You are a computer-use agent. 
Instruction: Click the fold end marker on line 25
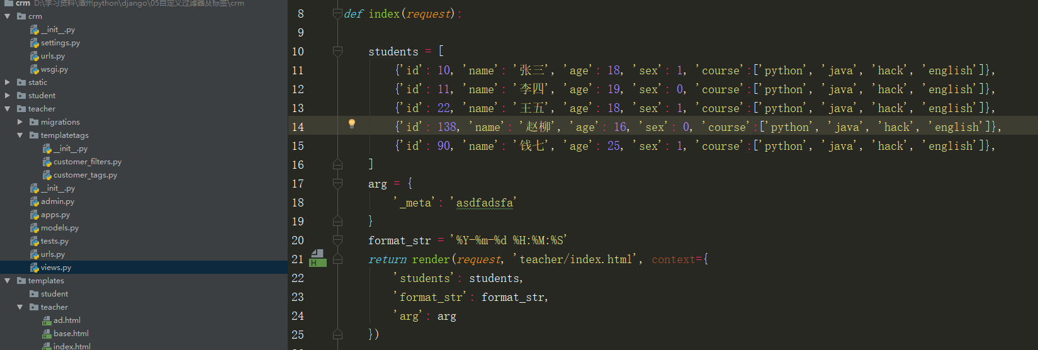337,334
